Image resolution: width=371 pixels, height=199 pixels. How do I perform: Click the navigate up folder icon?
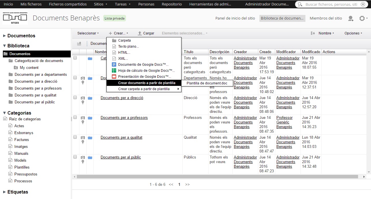(x=79, y=44)
